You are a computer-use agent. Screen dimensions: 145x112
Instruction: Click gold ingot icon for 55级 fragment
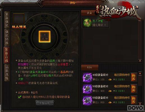click(110, 102)
